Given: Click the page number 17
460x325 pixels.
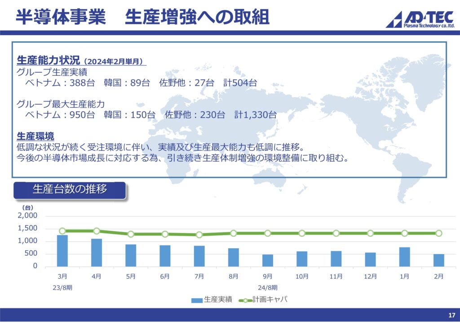Looking at the screenshot, I should click(452, 316).
